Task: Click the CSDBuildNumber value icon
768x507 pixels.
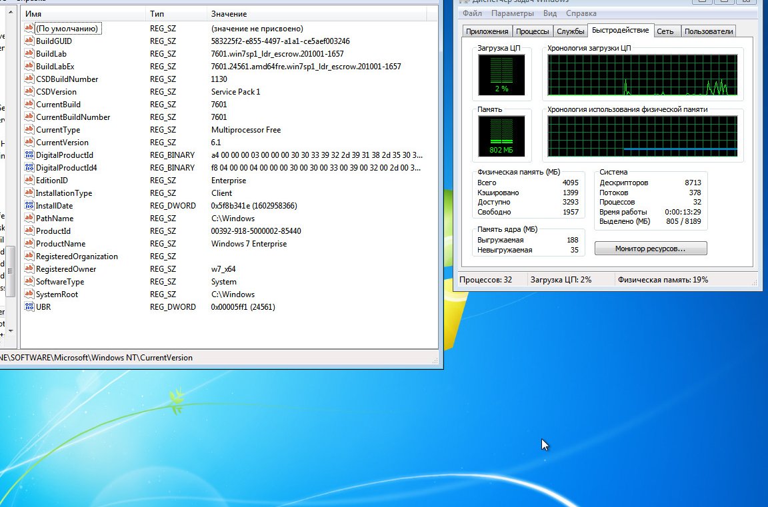Action: tap(29, 79)
